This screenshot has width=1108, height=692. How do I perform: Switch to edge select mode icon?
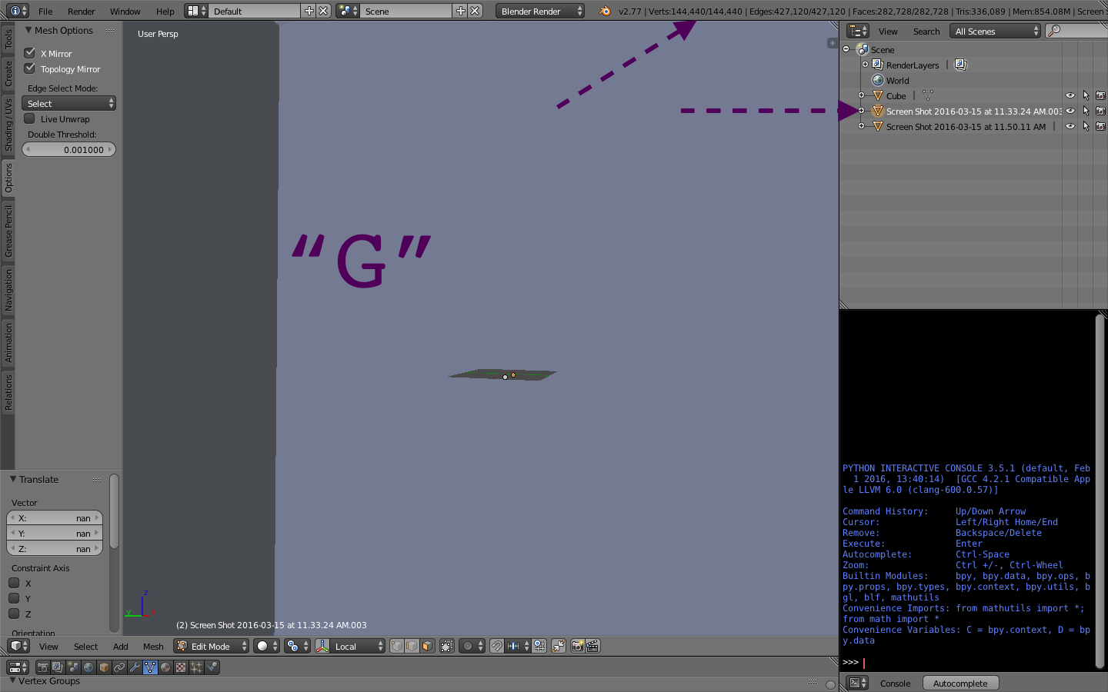tap(412, 647)
